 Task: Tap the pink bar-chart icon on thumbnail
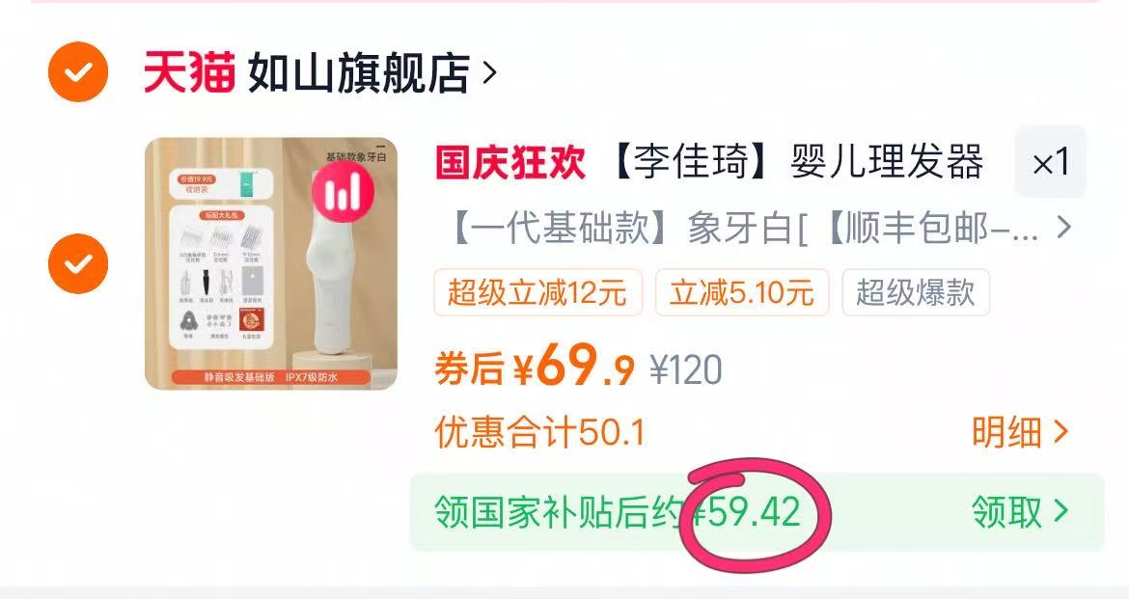point(343,192)
